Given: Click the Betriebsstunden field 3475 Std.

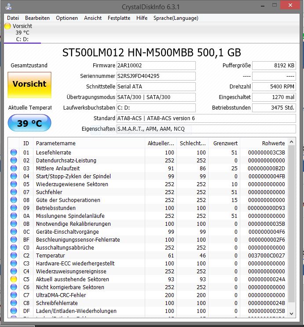Looking at the screenshot, I should (x=274, y=108).
